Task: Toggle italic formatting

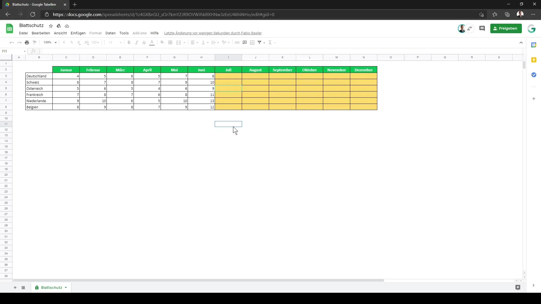Action: click(136, 43)
